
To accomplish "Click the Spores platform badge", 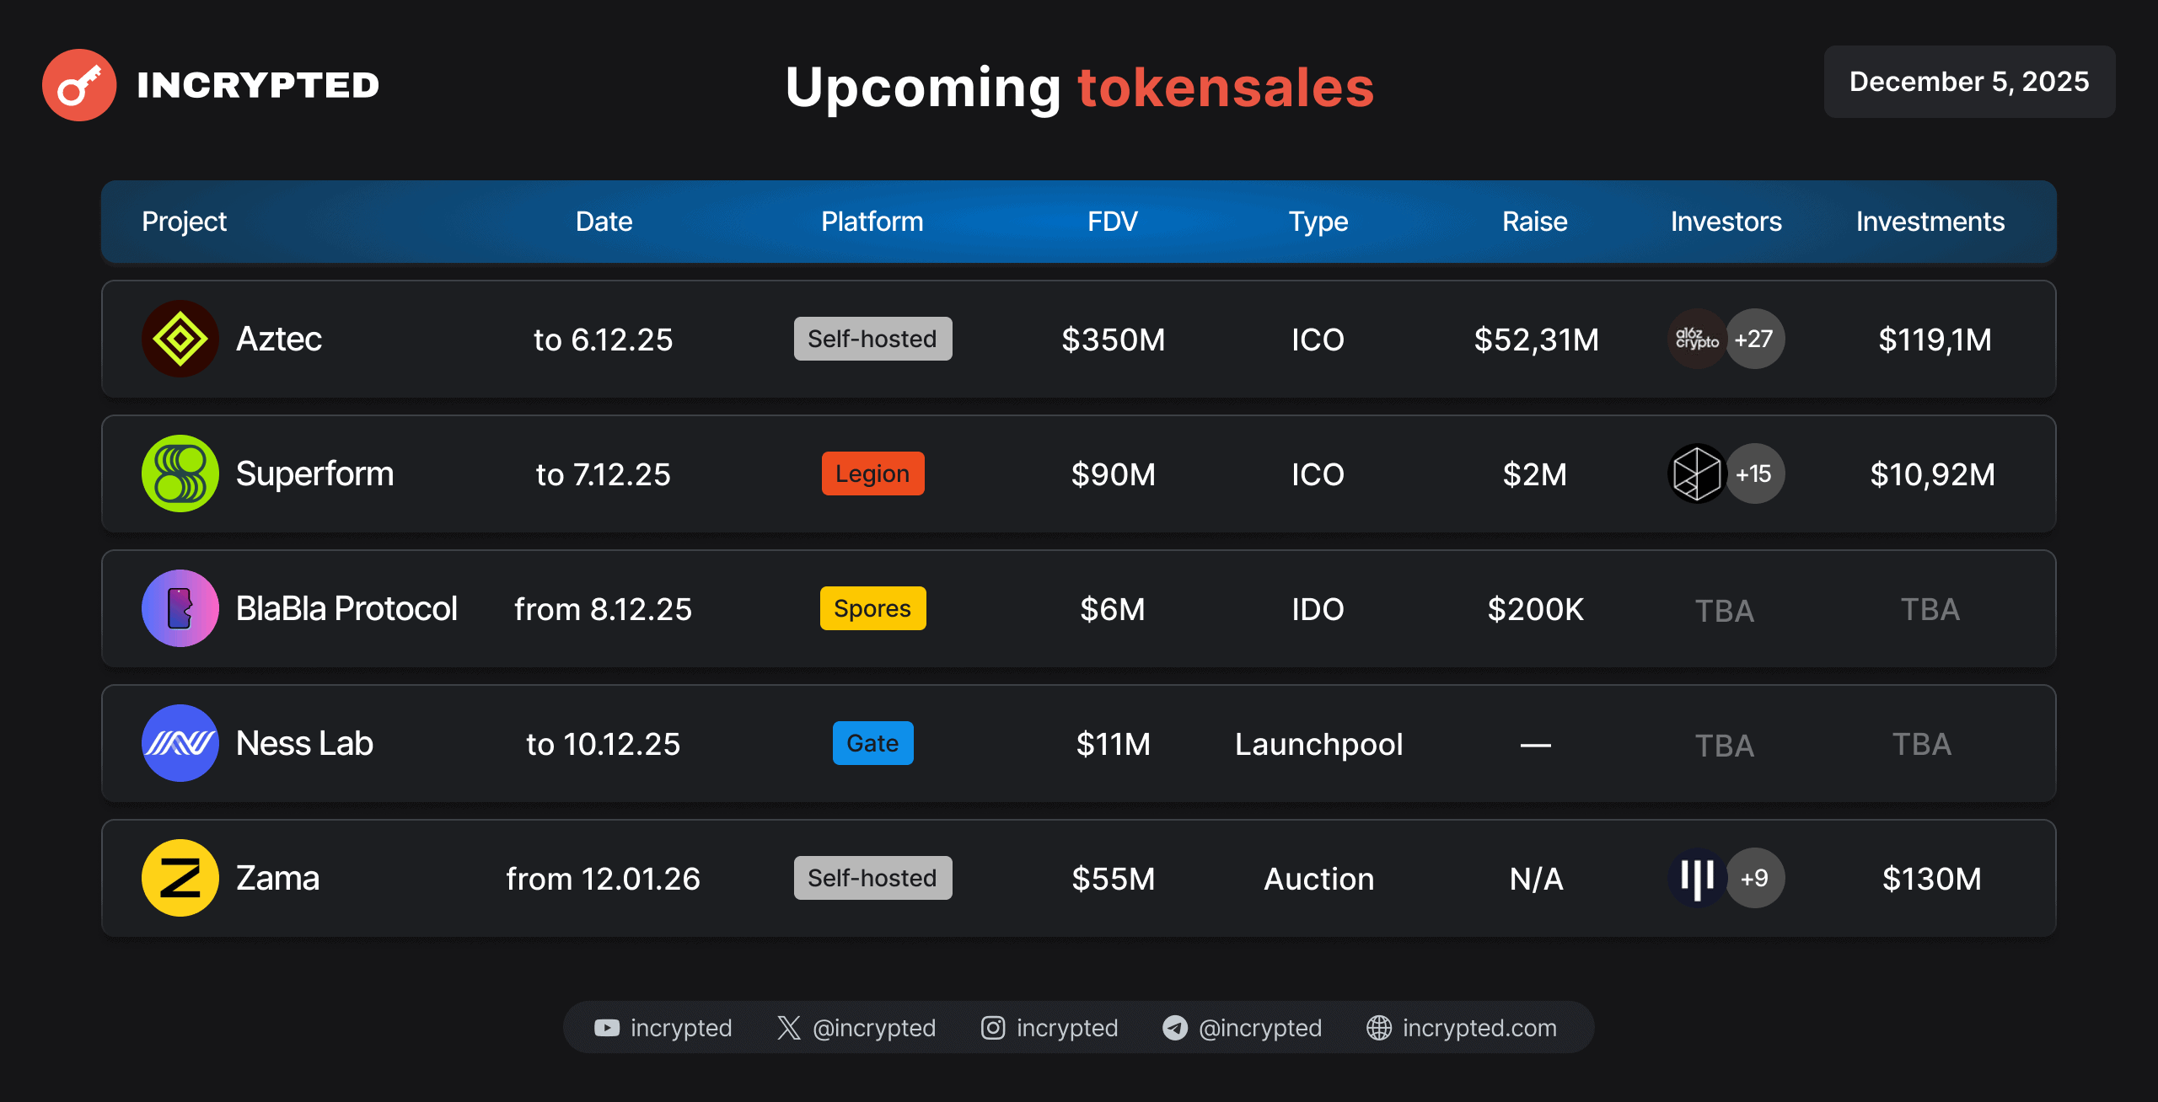I will coord(872,608).
